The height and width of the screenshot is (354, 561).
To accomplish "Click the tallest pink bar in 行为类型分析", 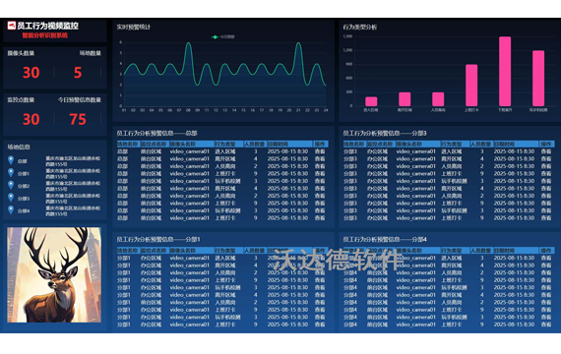I will pyautogui.click(x=505, y=71).
